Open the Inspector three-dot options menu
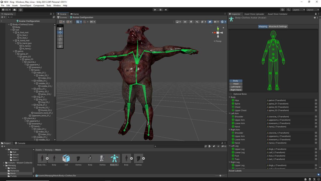This screenshot has width=321, height=181. (x=318, y=14)
